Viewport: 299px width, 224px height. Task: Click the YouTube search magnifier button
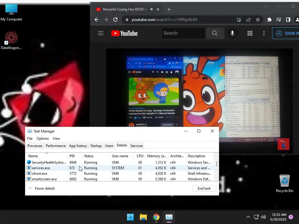[215, 33]
